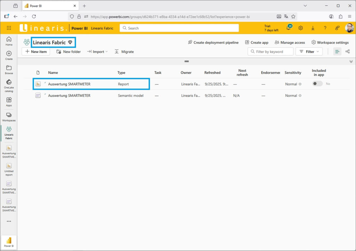Image resolution: width=356 pixels, height=251 pixels.
Task: Switch to list view
Action: click(x=337, y=51)
